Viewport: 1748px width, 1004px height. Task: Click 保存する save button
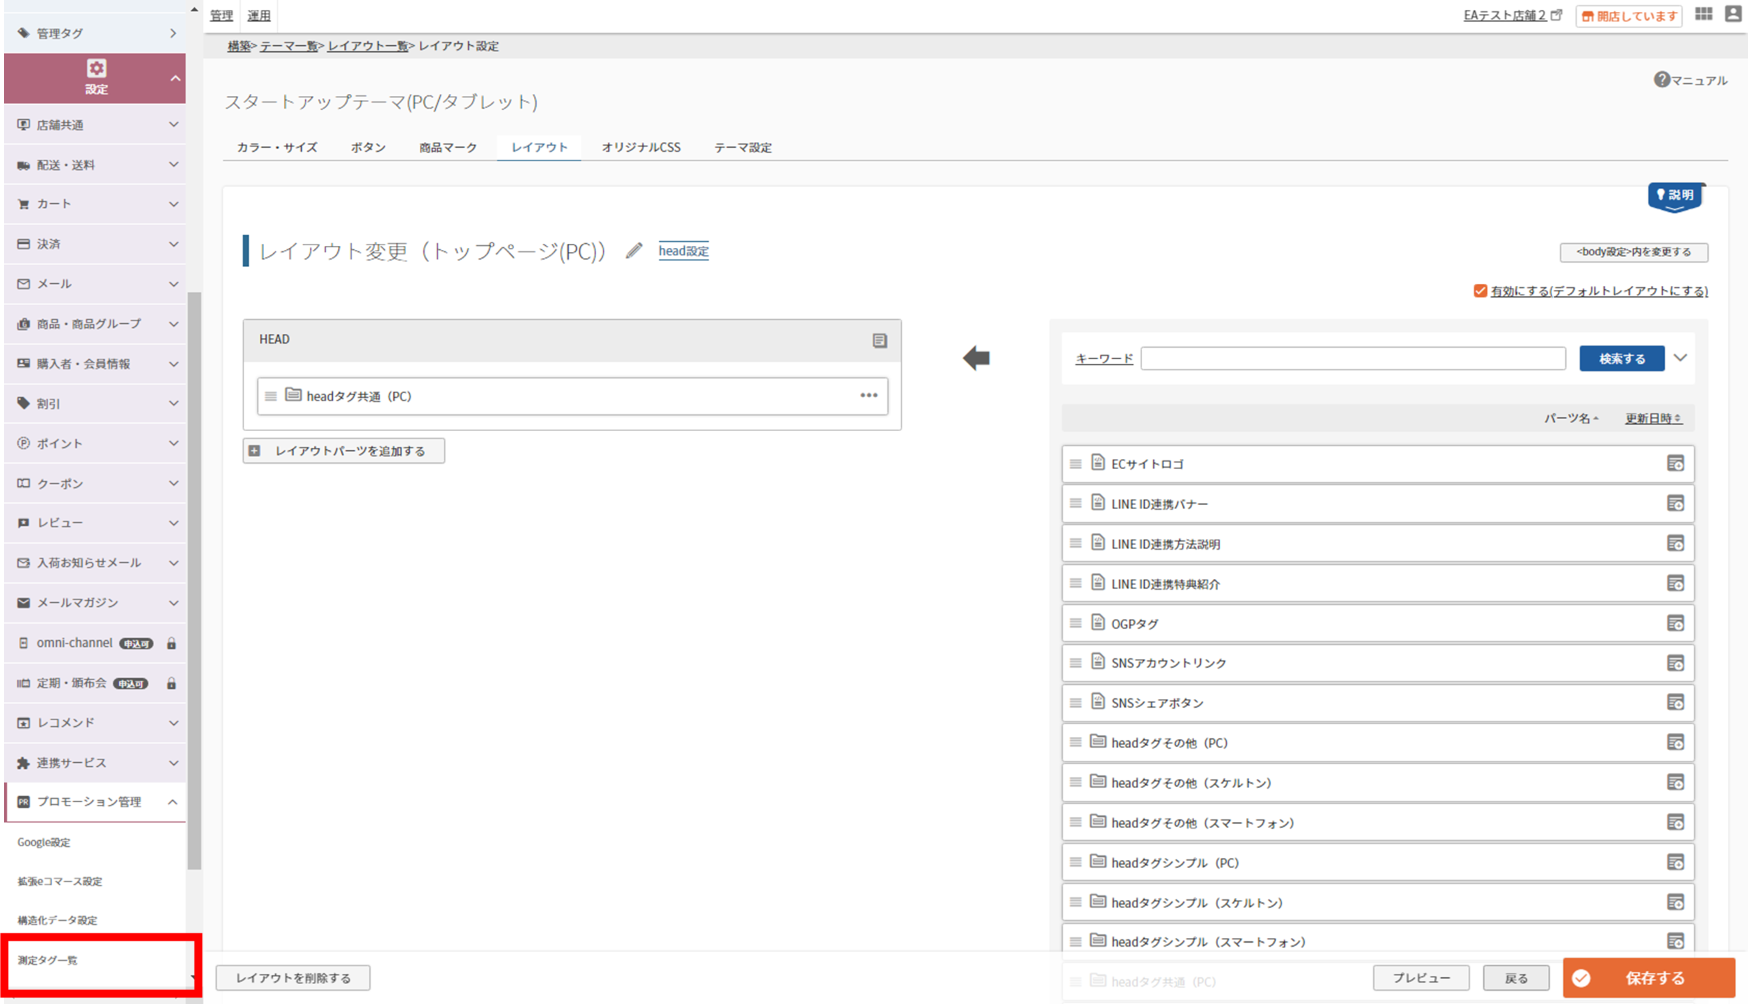1649,978
